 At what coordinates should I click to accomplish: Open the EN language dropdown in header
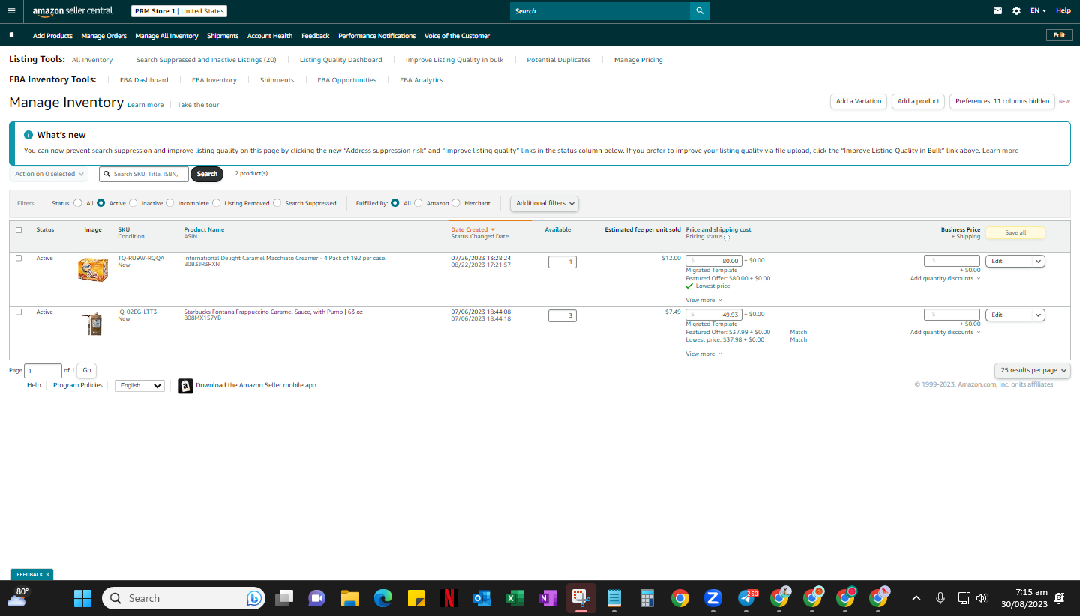[1038, 11]
